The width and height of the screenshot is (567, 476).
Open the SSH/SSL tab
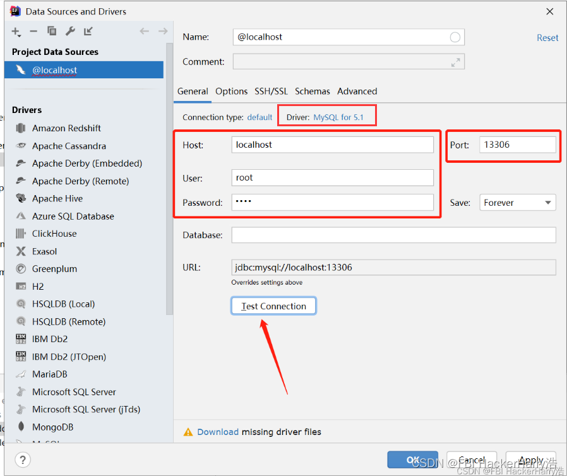coord(272,92)
